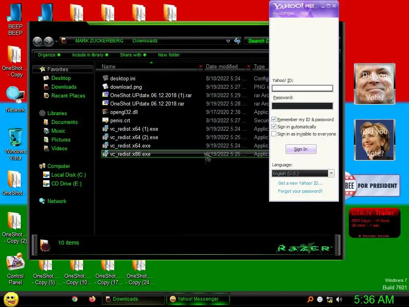Click the refresh icon beside address bar
This screenshot has height=307, width=409.
(x=237, y=41)
